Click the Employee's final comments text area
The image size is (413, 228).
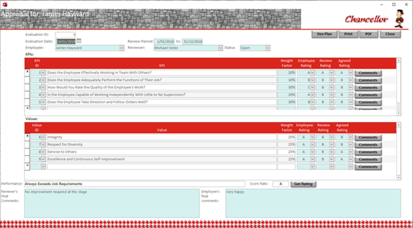point(313,203)
